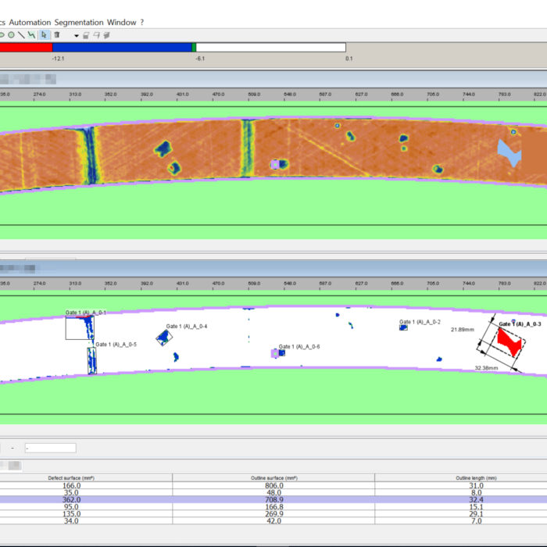The height and width of the screenshot is (547, 547).
Task: Select the straight line tool
Action: [21, 35]
